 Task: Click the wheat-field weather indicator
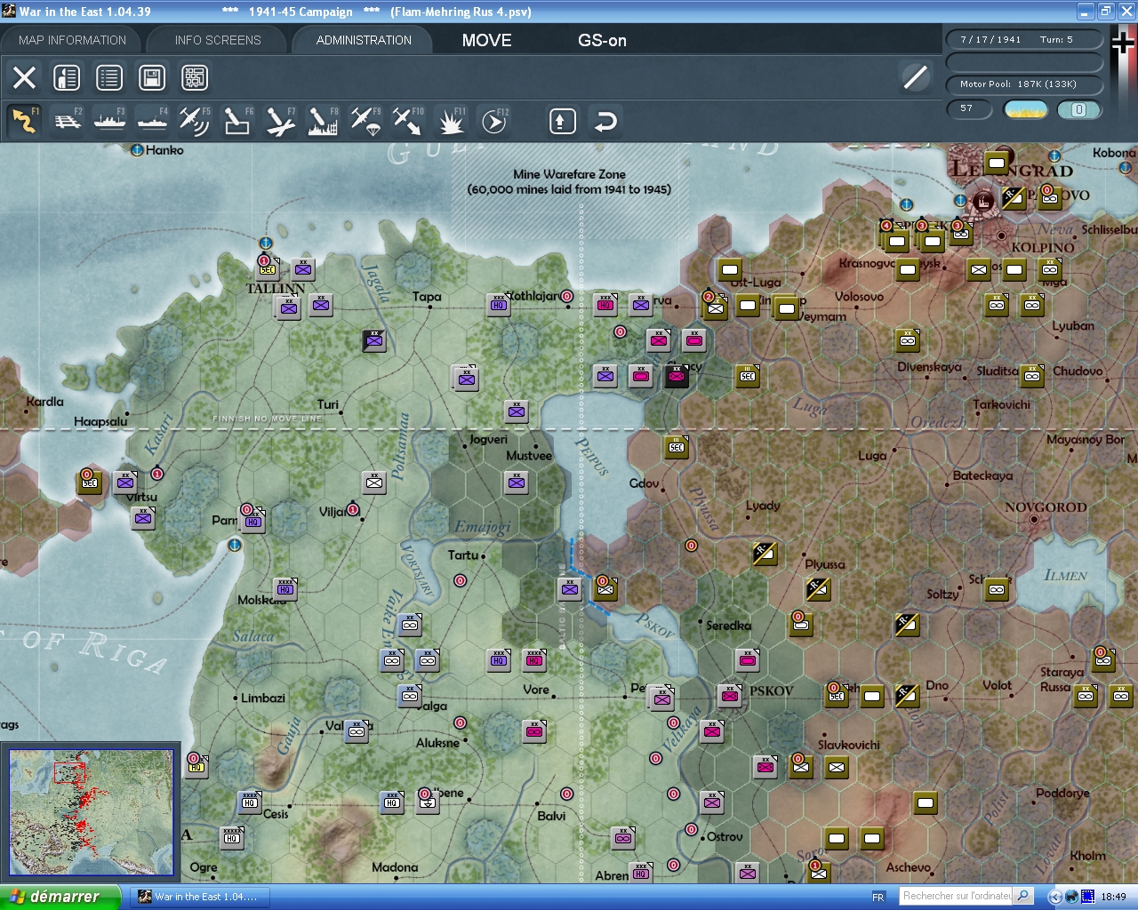pos(1025,109)
